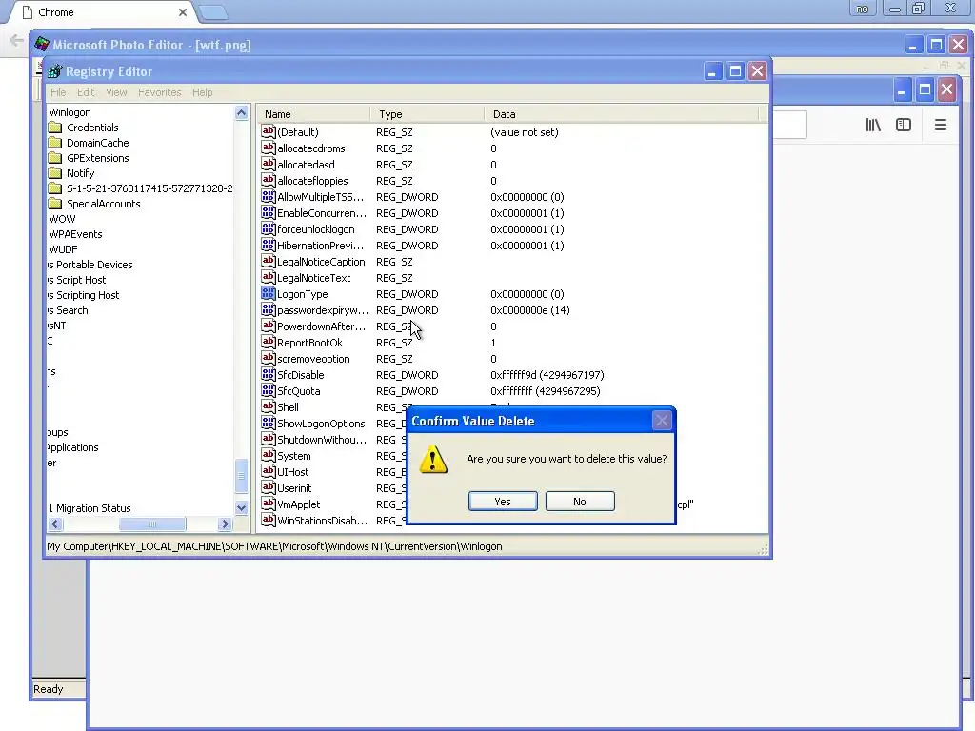The height and width of the screenshot is (731, 975).
Task: Cancel deletion with the No button
Action: click(580, 501)
